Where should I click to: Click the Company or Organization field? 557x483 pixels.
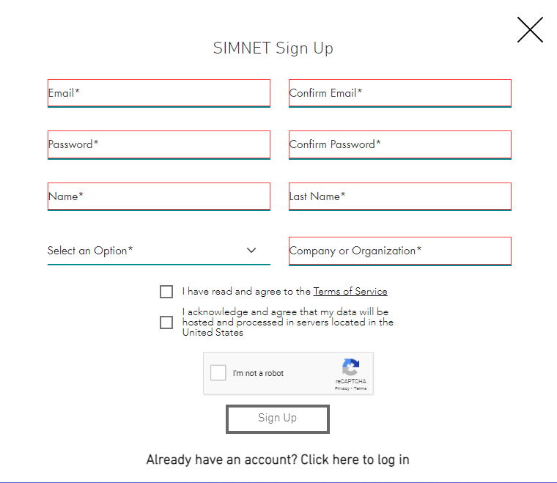(x=399, y=251)
